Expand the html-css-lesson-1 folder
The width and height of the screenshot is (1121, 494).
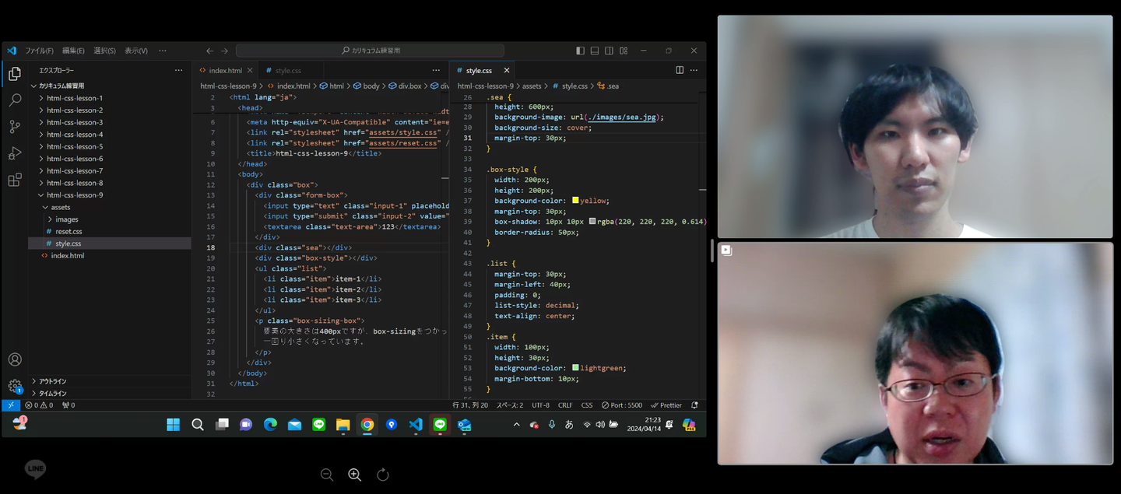74,98
